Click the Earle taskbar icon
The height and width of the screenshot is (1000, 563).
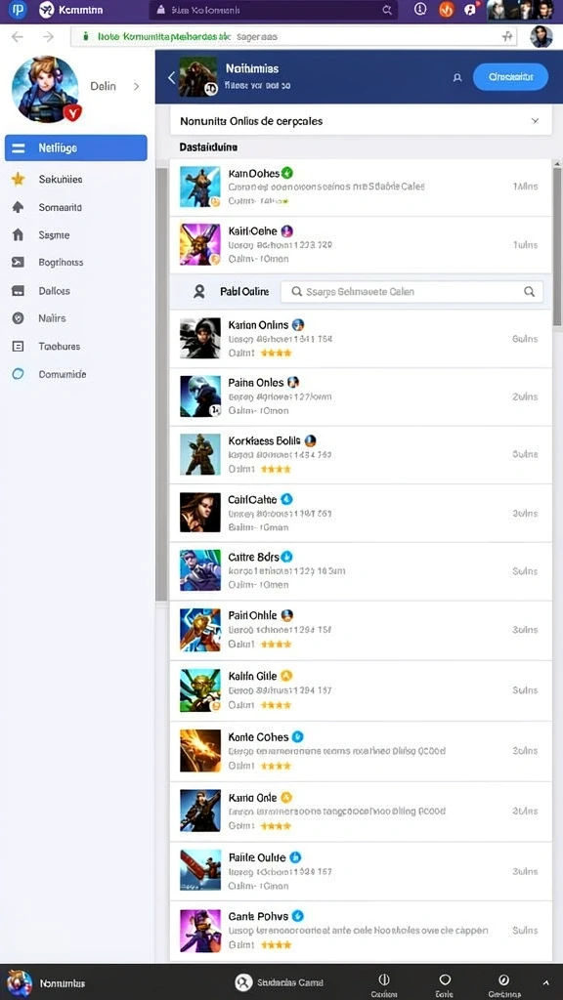point(445,979)
